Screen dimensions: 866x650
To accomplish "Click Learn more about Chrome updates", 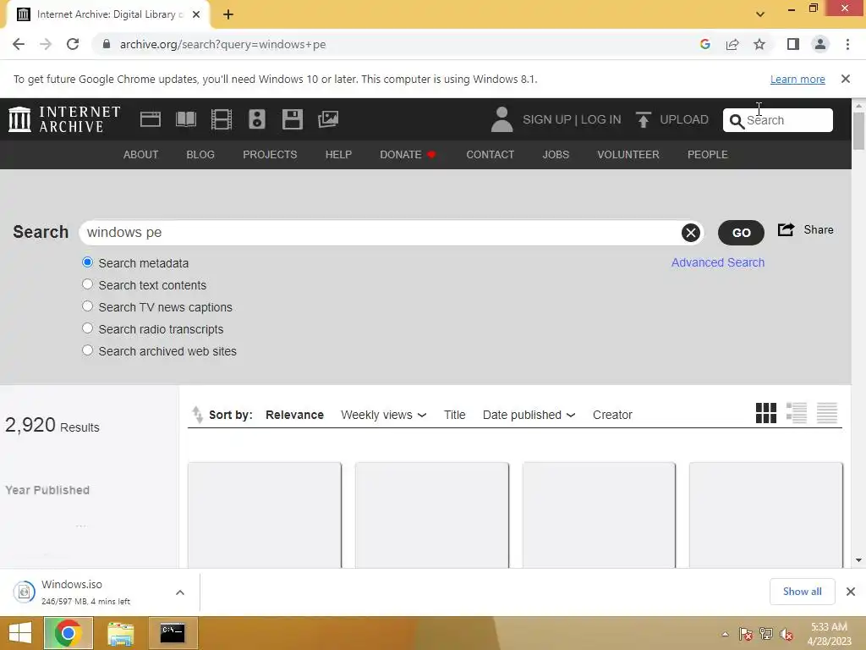I will click(x=797, y=80).
